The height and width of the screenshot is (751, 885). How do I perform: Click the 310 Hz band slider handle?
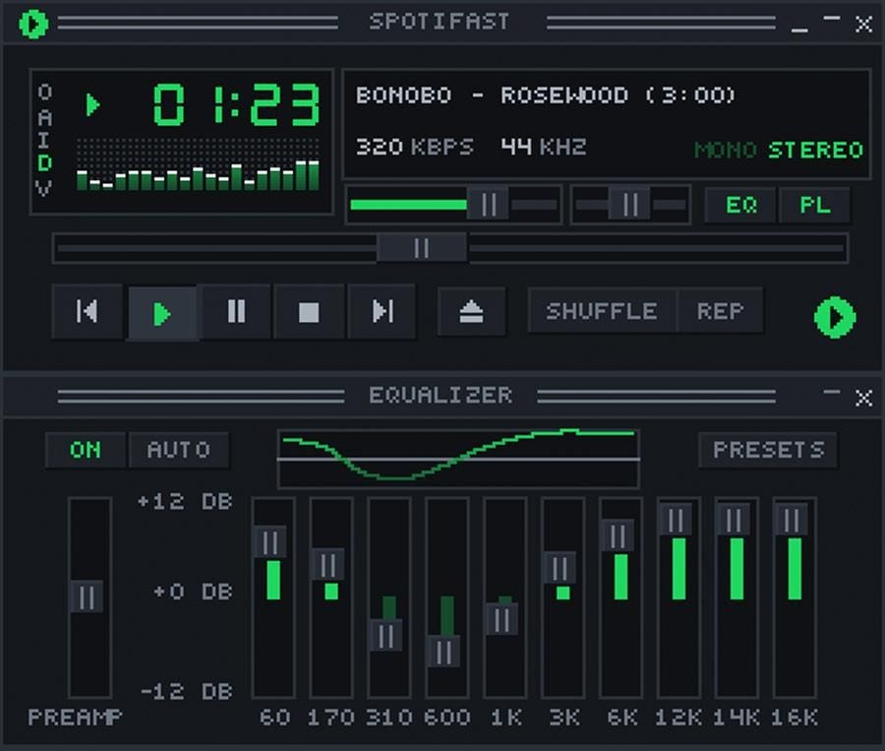(x=386, y=636)
